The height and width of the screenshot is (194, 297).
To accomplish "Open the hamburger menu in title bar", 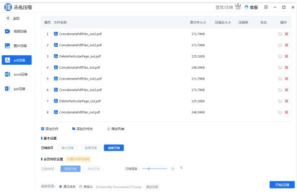I will tap(266, 7).
